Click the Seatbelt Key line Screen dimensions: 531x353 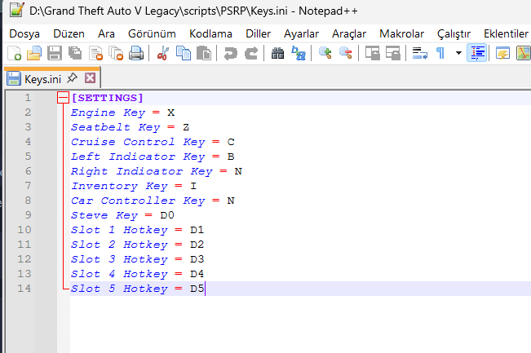tap(130, 127)
